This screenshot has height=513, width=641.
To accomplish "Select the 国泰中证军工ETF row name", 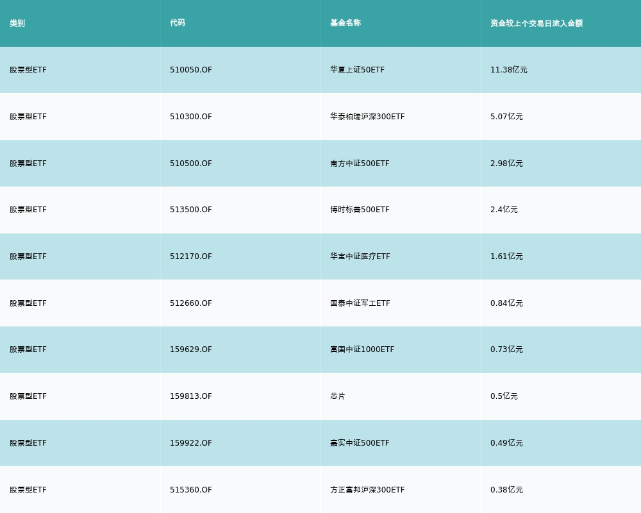I will pyautogui.click(x=360, y=303).
